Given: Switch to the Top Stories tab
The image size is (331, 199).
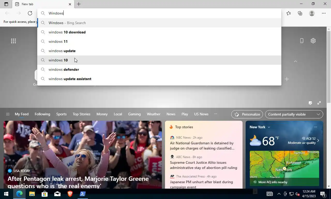Looking at the screenshot, I should (81, 114).
